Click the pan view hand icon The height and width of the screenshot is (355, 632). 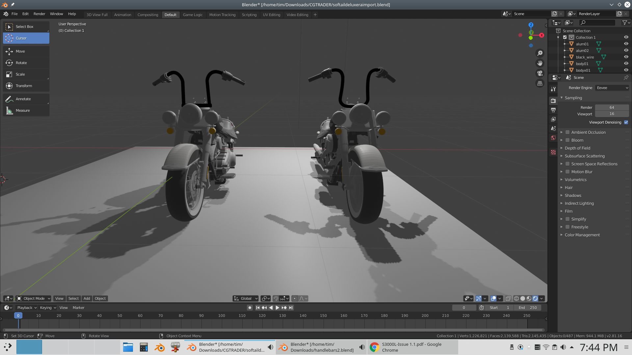pos(540,63)
